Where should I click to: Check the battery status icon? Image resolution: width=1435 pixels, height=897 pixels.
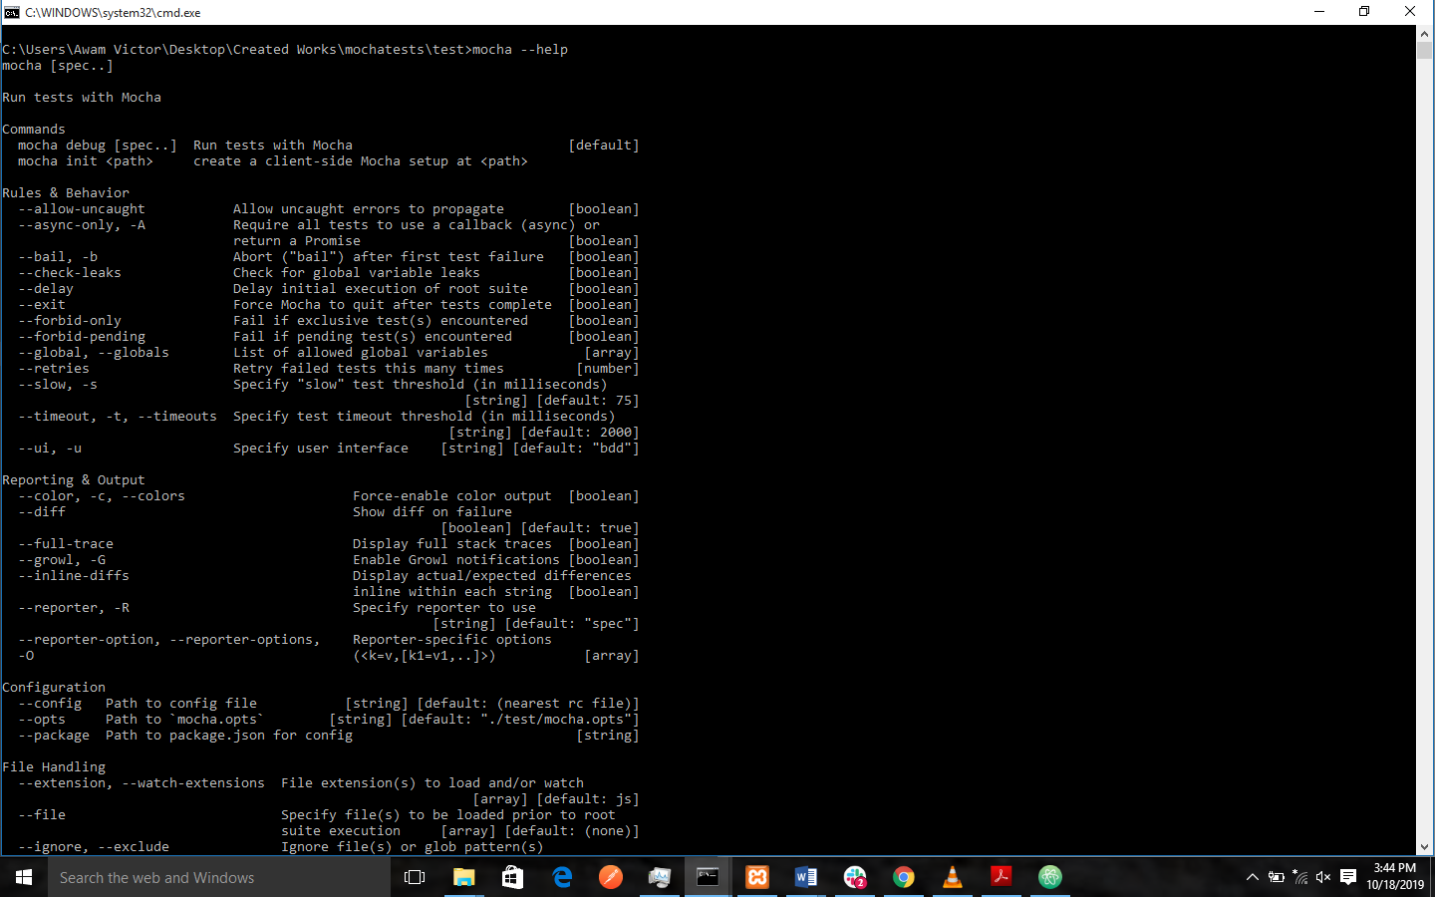point(1276,877)
